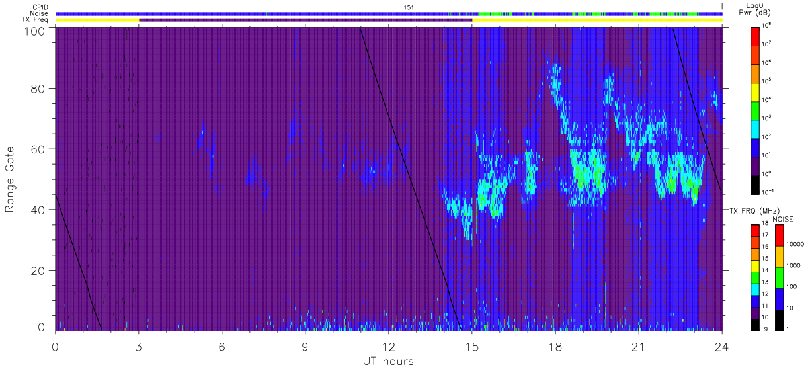
Task: Click the red swatch in the TX FRQ colorbar
Action: [754, 230]
